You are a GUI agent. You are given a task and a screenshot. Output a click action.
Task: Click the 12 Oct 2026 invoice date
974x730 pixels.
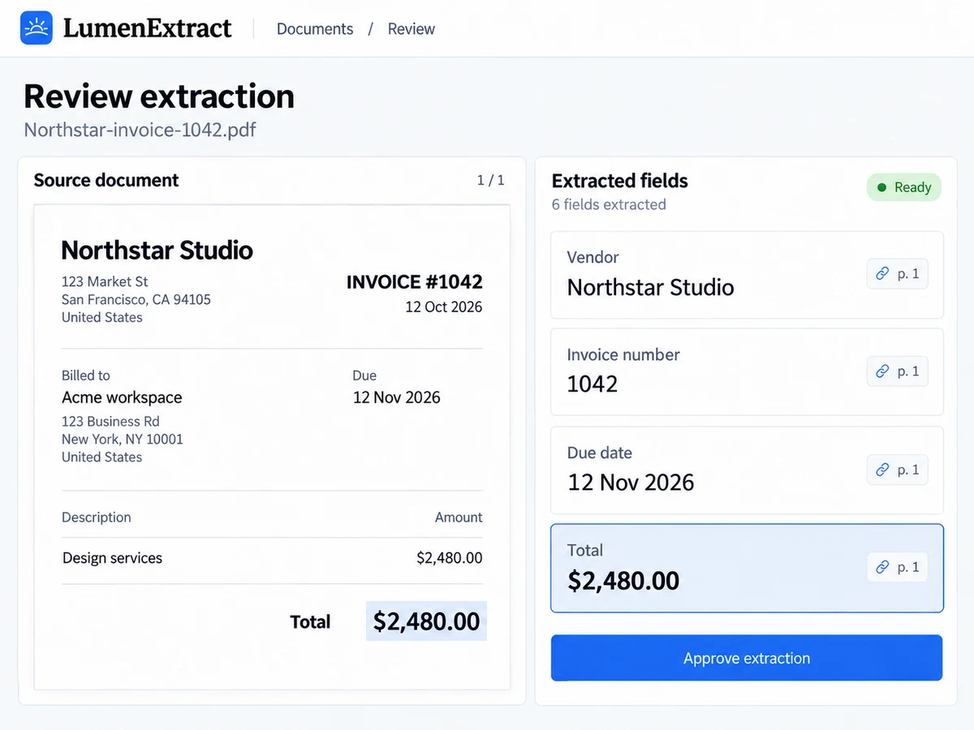click(x=444, y=307)
